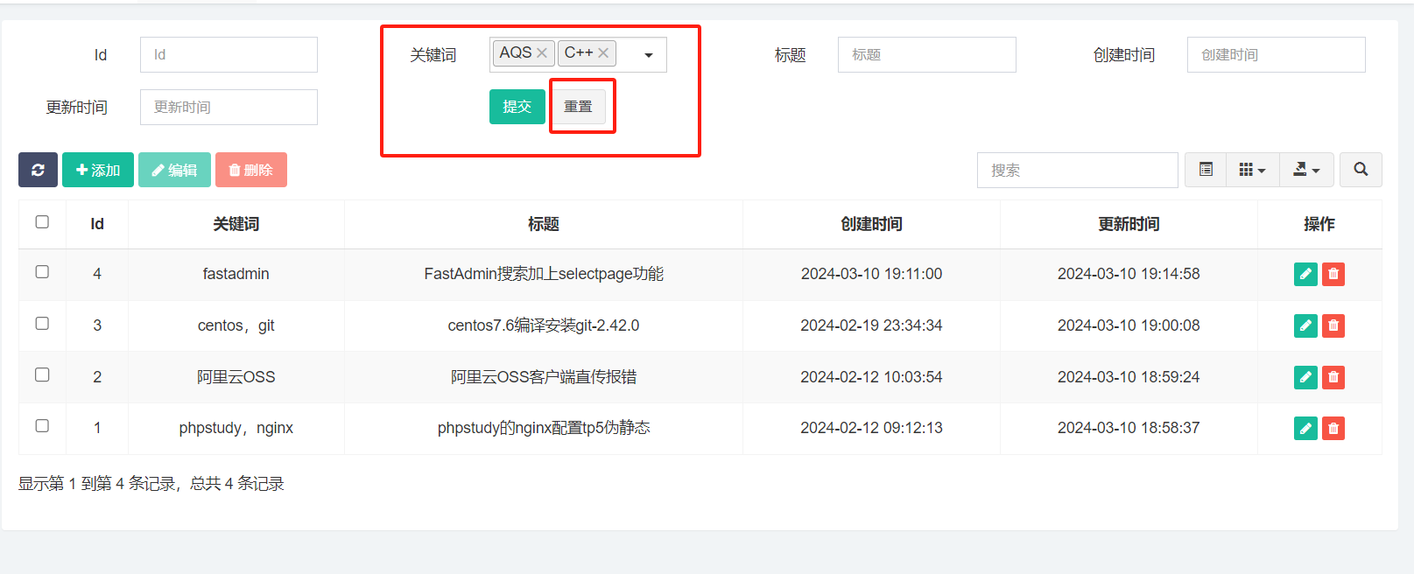Click creation time 2024-02-19 23:34:34
The height and width of the screenshot is (574, 1414).
[x=871, y=325]
